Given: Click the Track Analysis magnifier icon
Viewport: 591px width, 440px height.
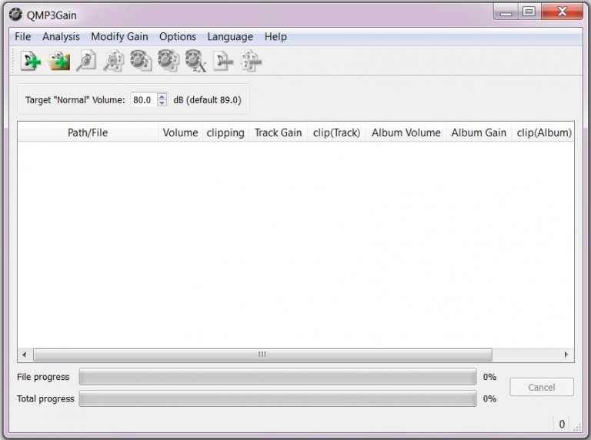Looking at the screenshot, I should click(x=86, y=61).
